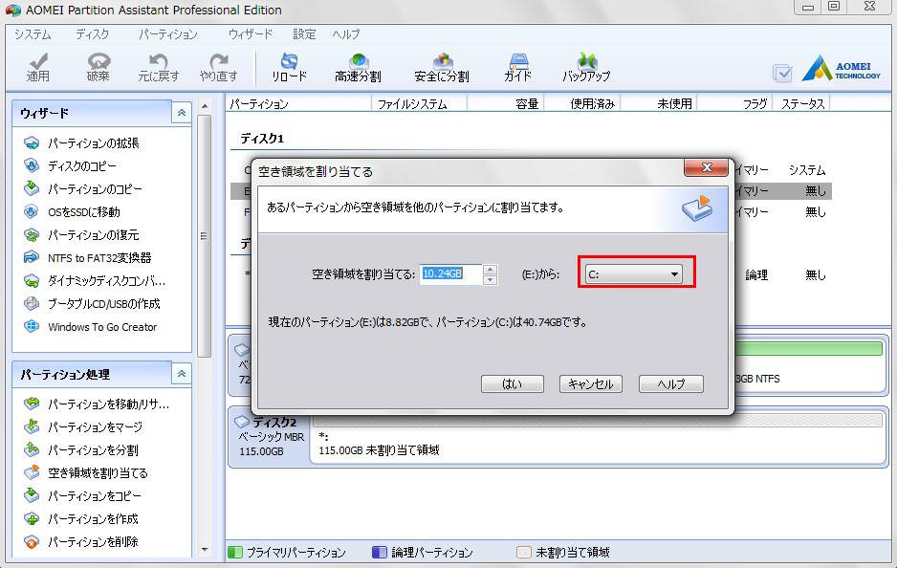
Task: Sort by パーティション column header
Action: tap(298, 103)
